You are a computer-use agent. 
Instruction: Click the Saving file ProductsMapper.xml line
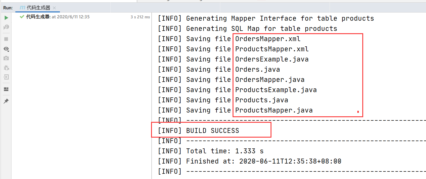click(x=233, y=49)
